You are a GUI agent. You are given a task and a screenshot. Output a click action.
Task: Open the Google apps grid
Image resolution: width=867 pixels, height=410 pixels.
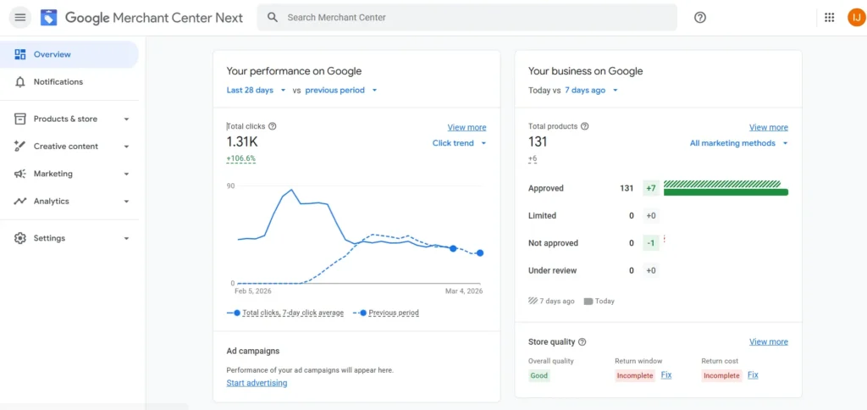click(x=830, y=17)
